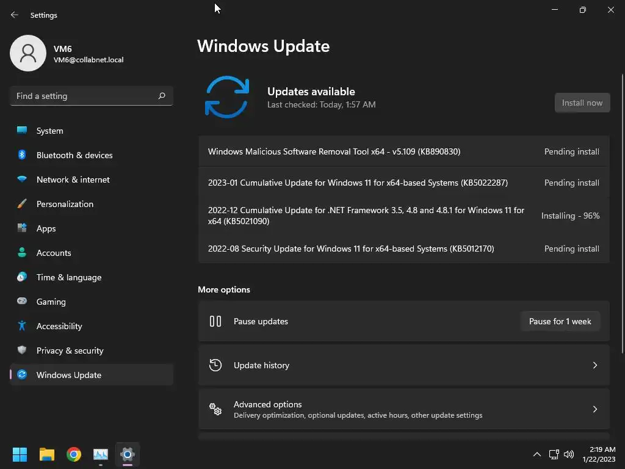
Task: Click the More options heading
Action: coord(224,289)
